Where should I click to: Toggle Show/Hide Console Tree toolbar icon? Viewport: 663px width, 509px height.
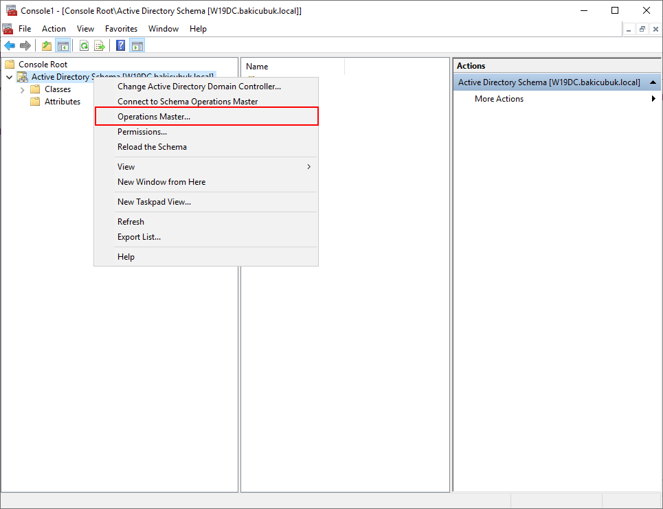[63, 45]
